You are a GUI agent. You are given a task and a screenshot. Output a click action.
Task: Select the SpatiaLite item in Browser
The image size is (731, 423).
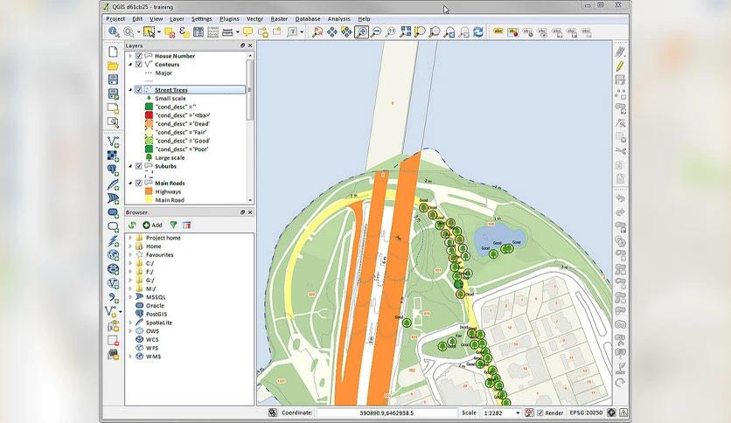click(x=159, y=322)
